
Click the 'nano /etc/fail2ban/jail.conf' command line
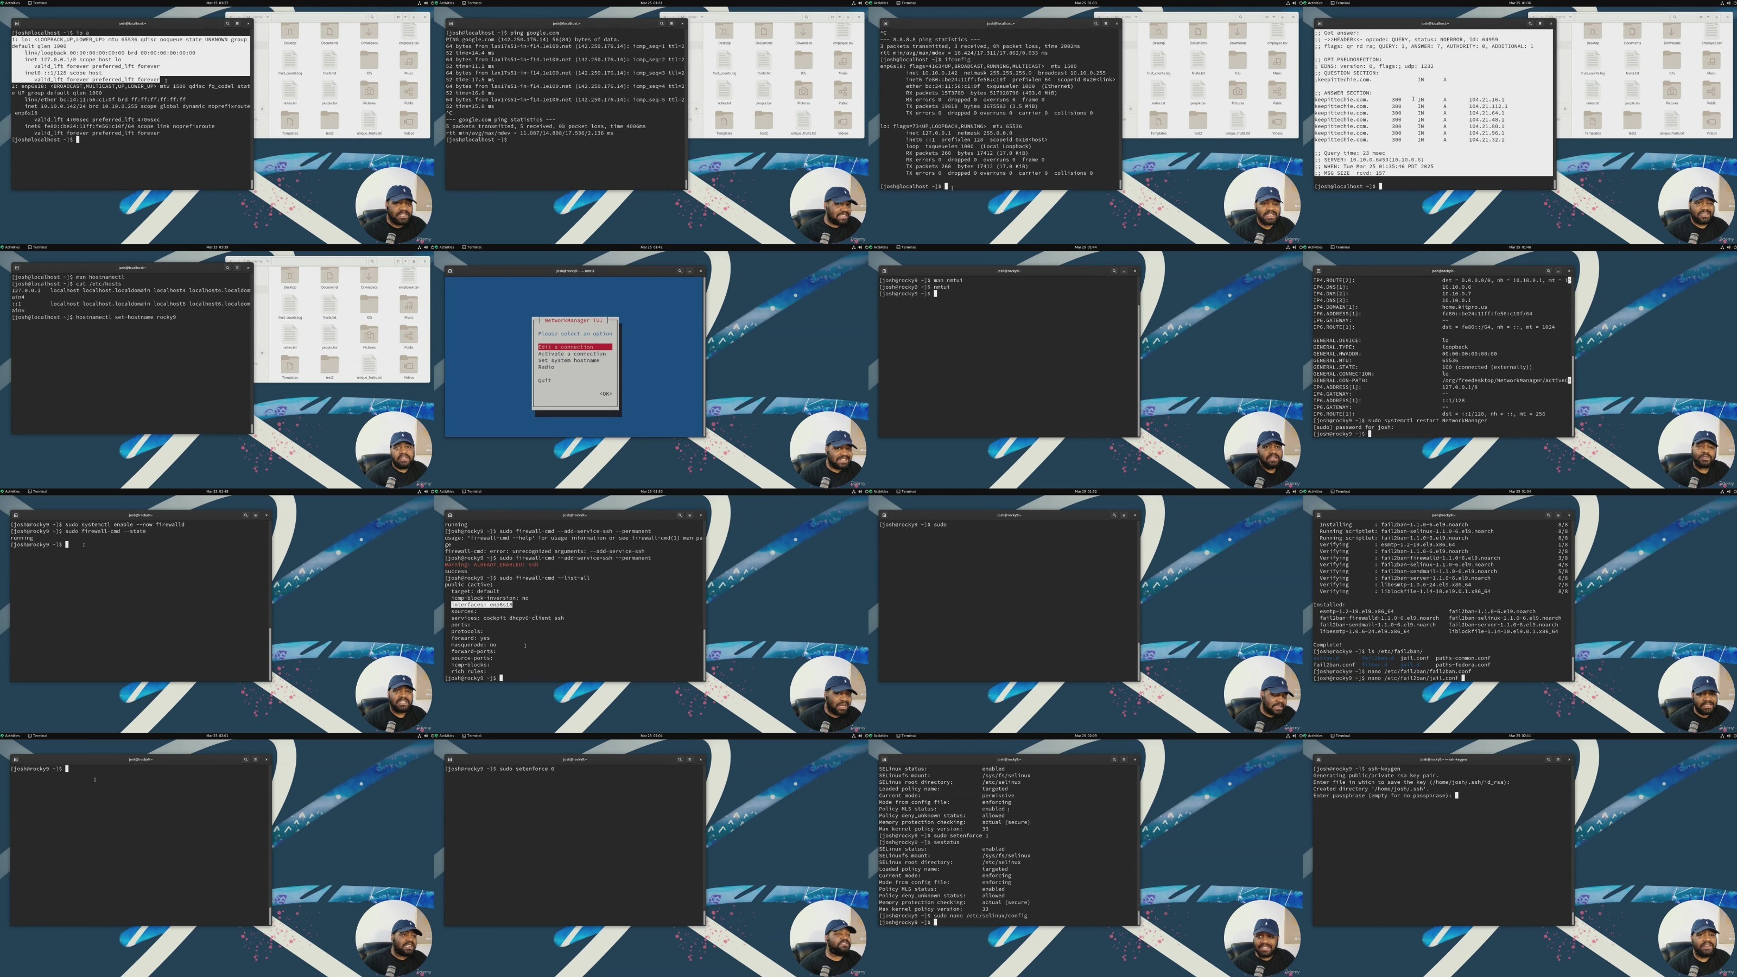[1386, 678]
